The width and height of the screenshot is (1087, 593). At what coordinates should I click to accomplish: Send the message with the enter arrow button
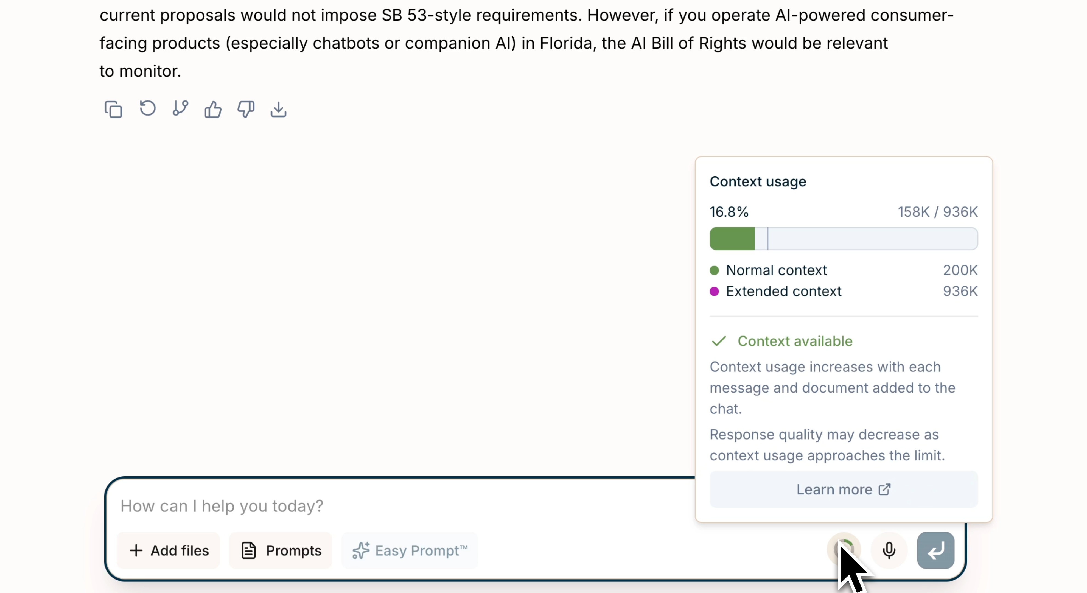click(x=935, y=550)
